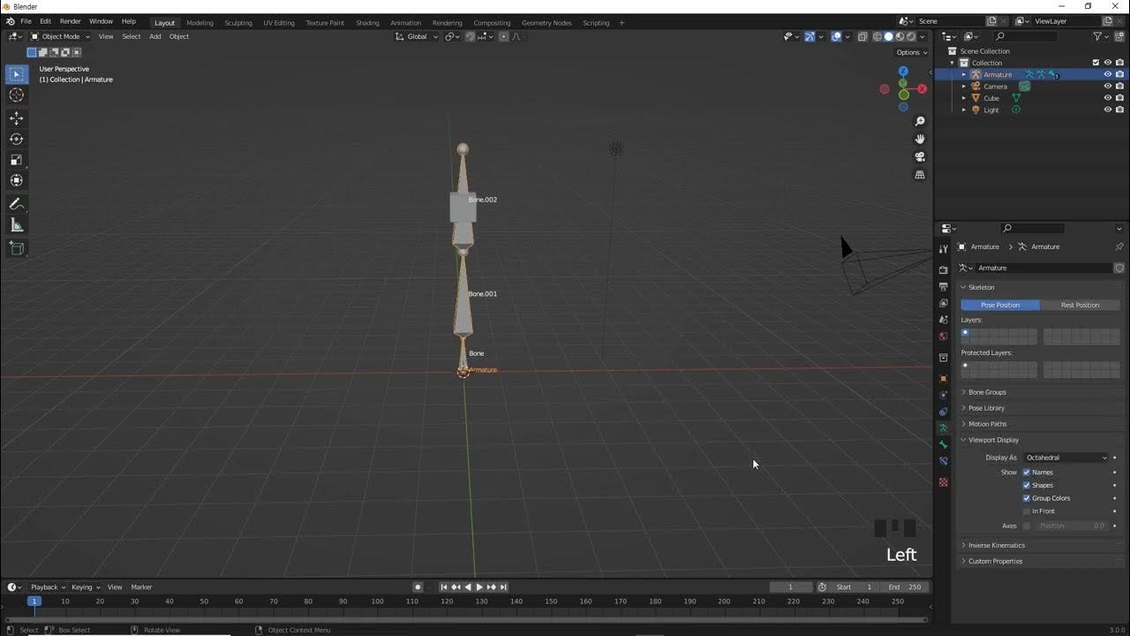Select wireframe viewport shading mode
This screenshot has height=636, width=1130.
(878, 36)
